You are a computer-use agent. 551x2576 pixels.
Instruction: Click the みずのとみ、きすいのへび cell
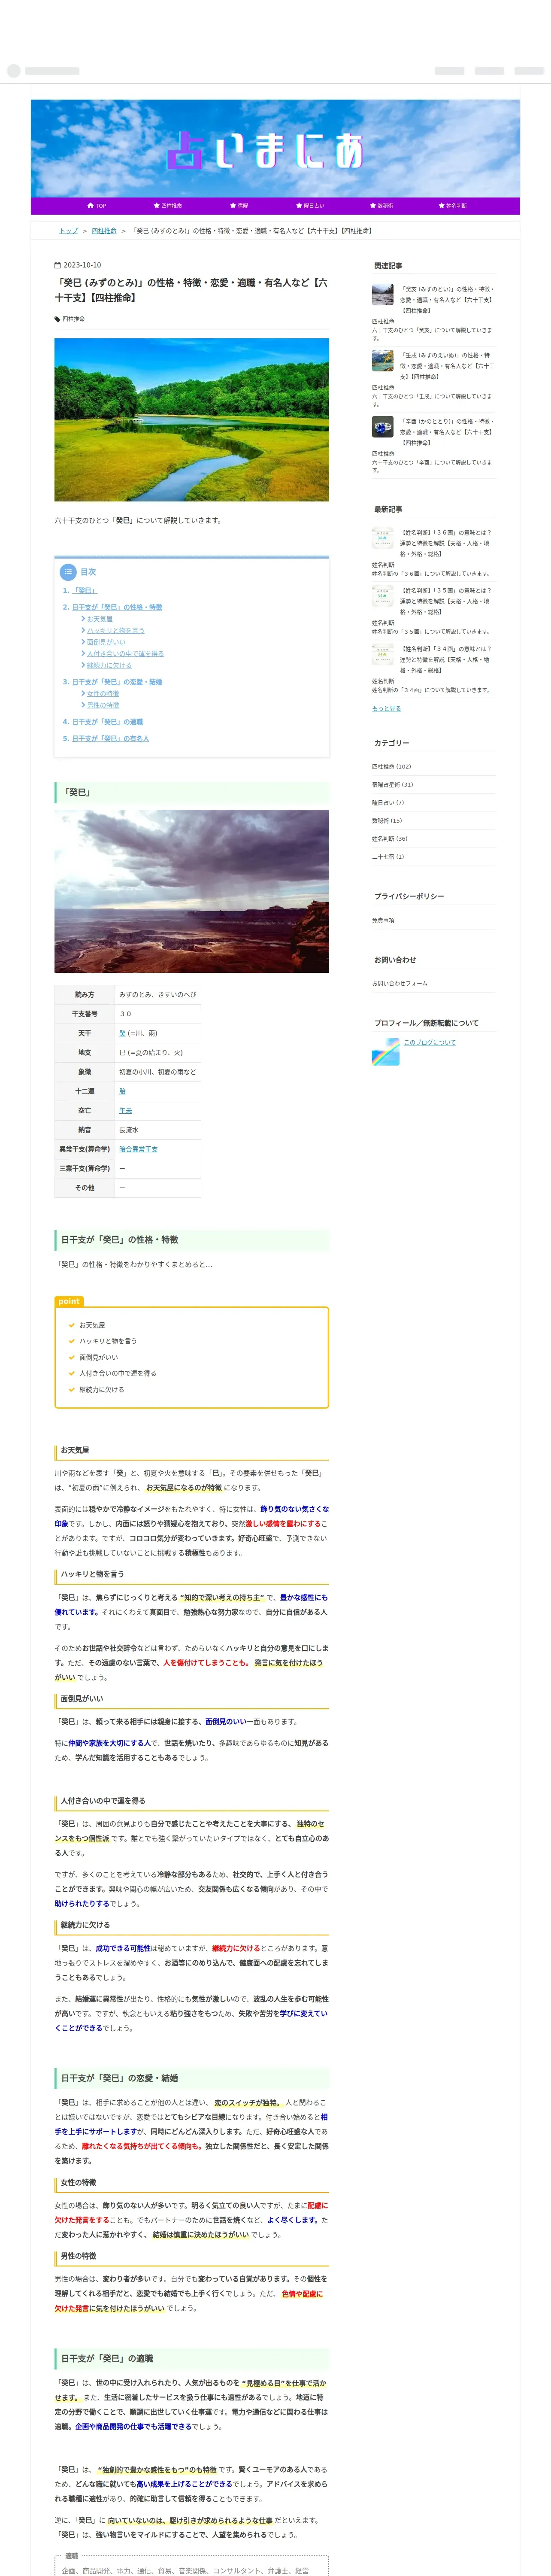157,995
